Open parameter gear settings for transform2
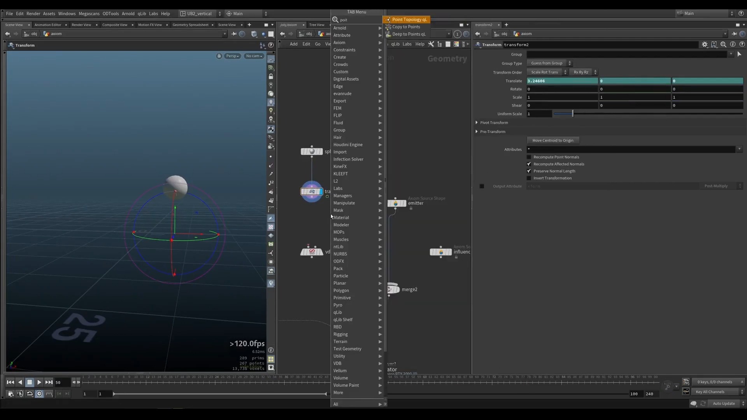Image resolution: width=747 pixels, height=420 pixels. click(705, 45)
